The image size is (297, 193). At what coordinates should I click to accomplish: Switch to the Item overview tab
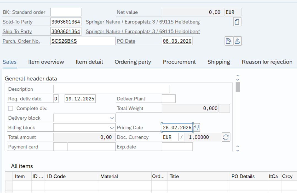pos(46,62)
